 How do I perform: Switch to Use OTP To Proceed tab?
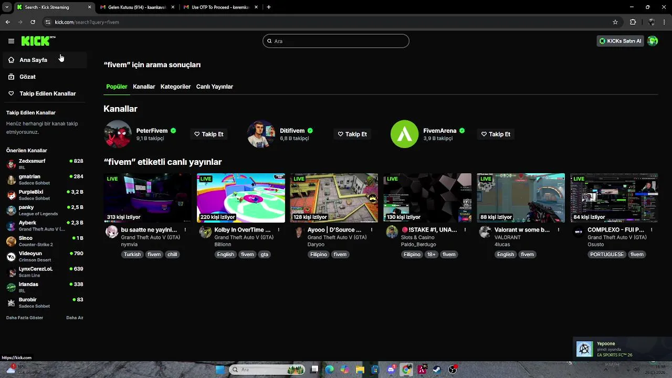point(220,7)
